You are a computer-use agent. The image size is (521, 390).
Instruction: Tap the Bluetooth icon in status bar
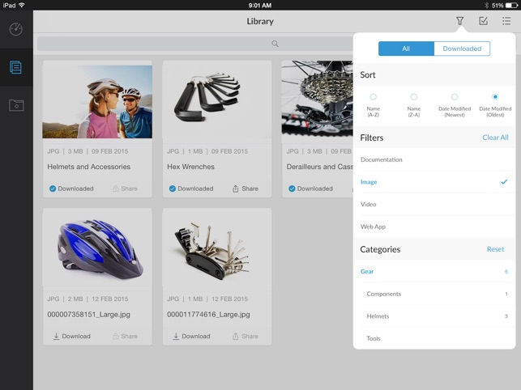point(486,6)
